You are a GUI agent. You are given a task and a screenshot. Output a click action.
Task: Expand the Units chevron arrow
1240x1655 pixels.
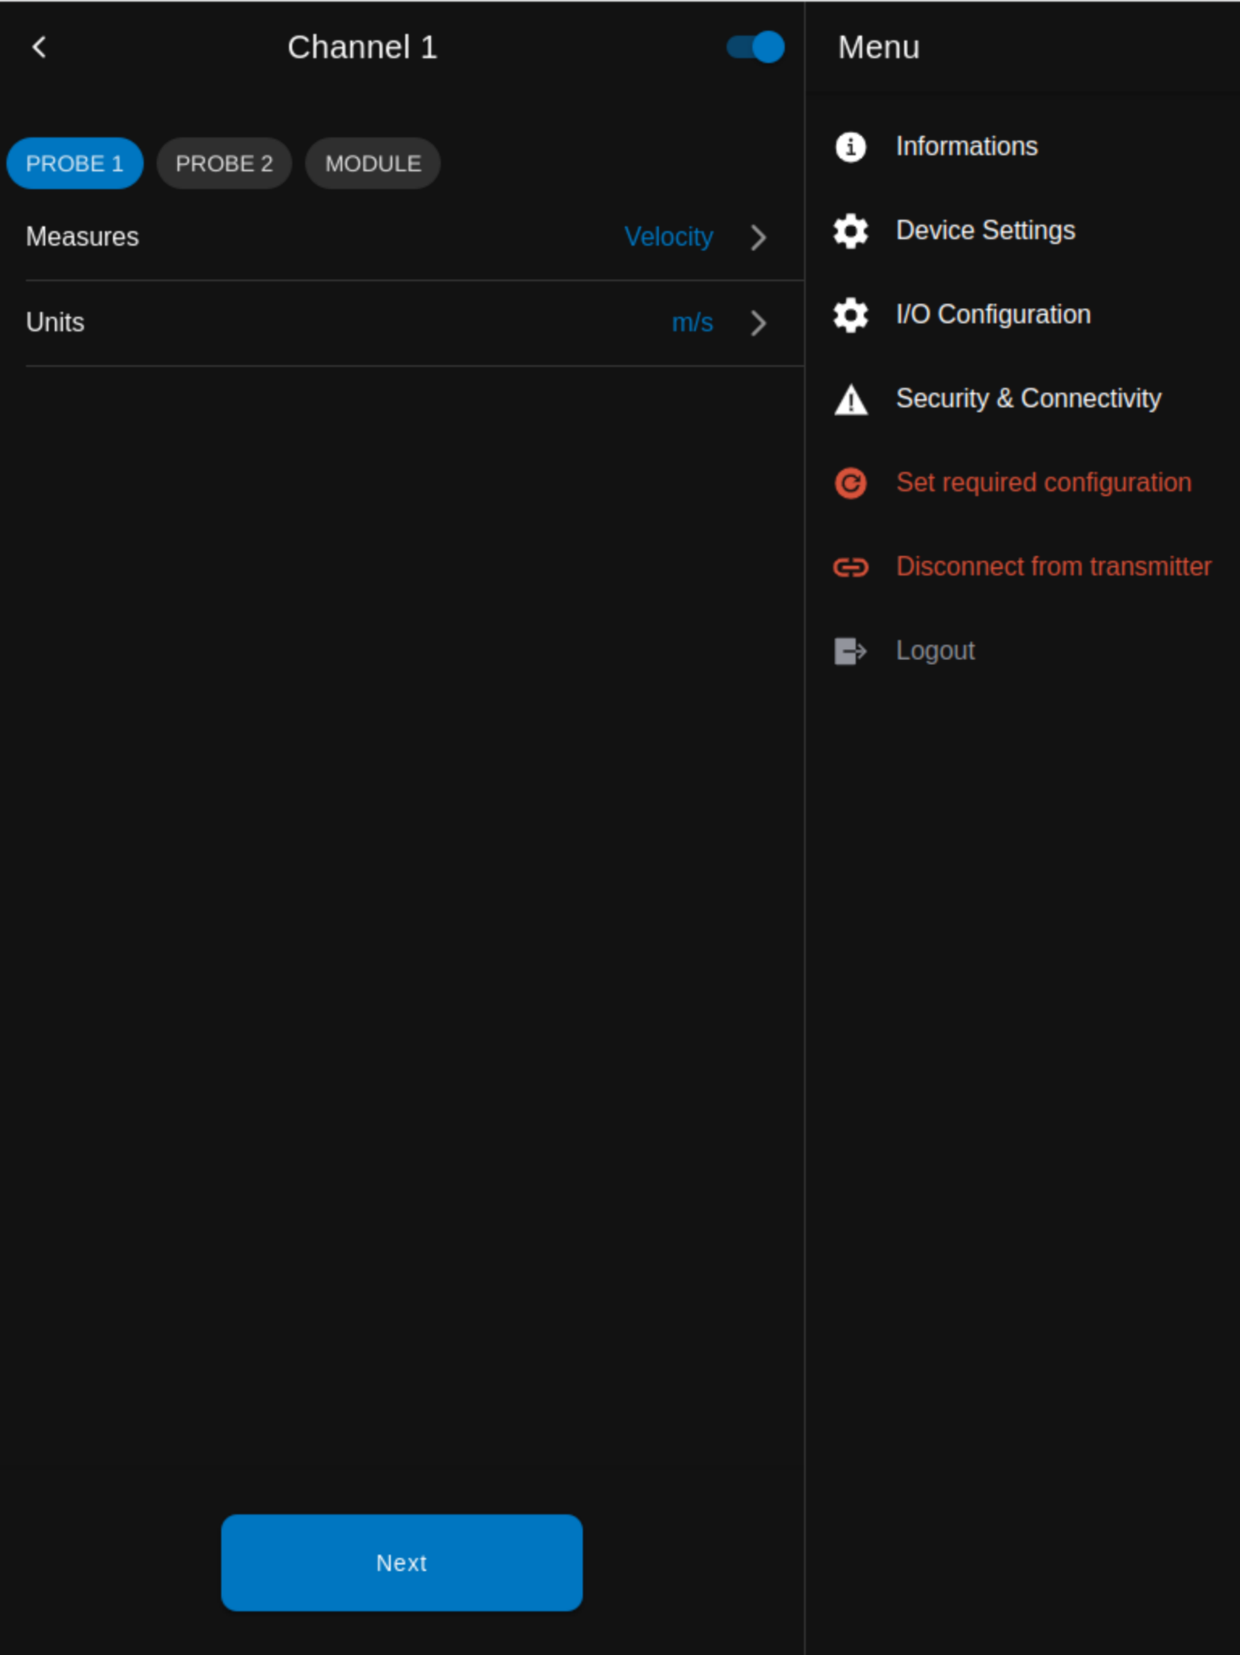pos(759,323)
